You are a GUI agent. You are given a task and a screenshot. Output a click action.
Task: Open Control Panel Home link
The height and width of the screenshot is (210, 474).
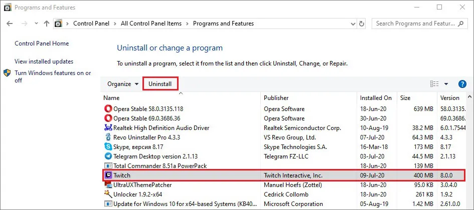click(42, 43)
